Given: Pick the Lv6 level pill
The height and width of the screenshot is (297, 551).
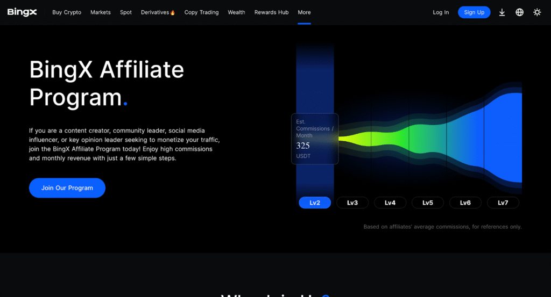Looking at the screenshot, I should click(465, 202).
